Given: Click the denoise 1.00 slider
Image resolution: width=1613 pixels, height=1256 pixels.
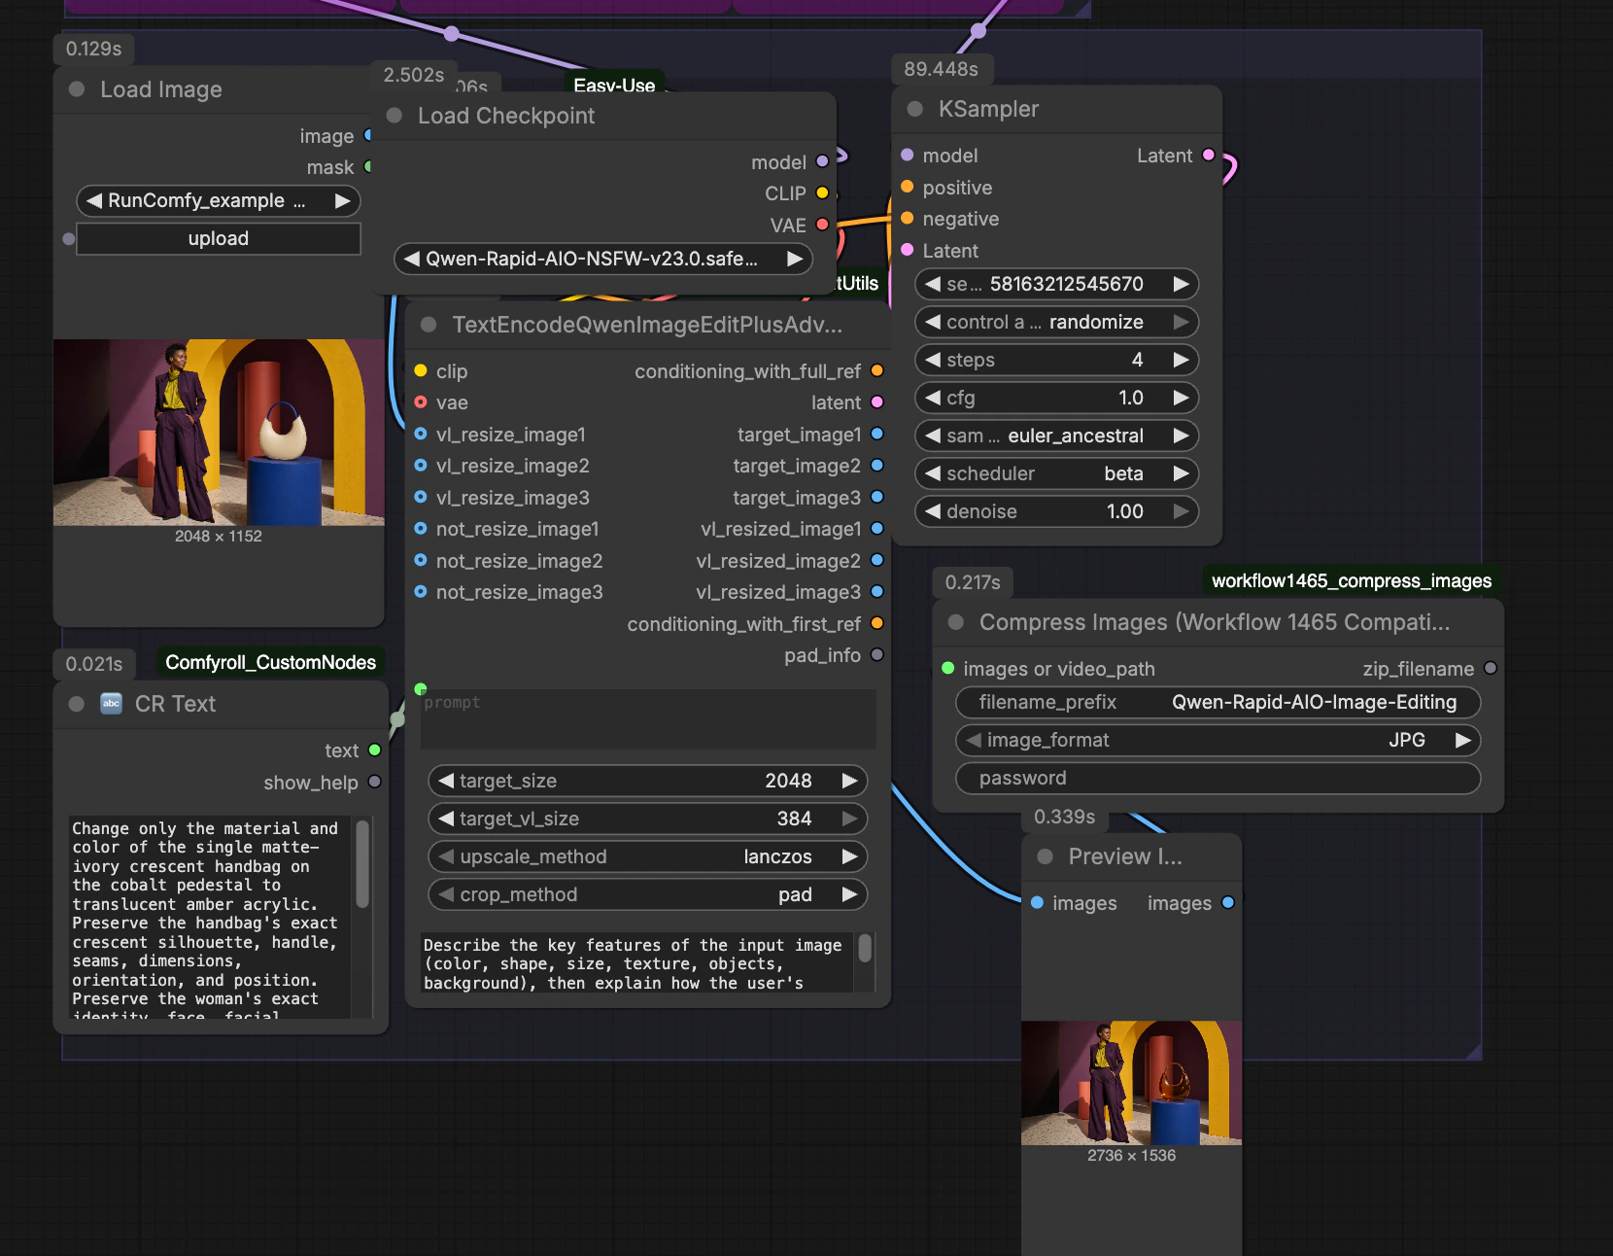Looking at the screenshot, I should [x=1057, y=511].
